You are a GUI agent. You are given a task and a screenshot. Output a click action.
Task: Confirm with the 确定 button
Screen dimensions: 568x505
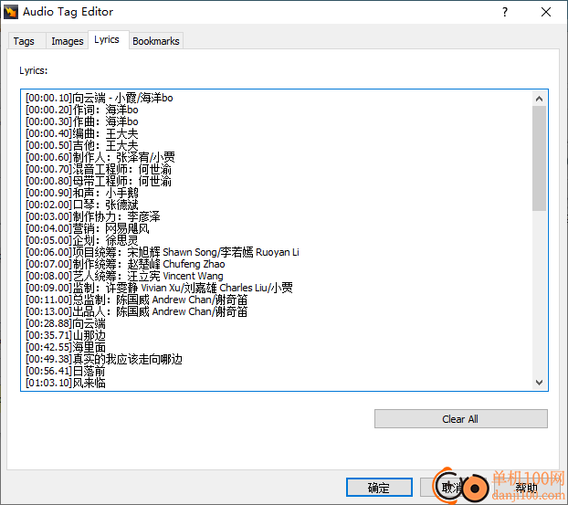pyautogui.click(x=379, y=488)
